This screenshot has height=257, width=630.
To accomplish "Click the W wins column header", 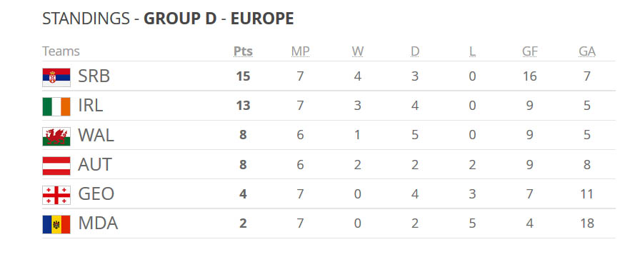I will [358, 51].
